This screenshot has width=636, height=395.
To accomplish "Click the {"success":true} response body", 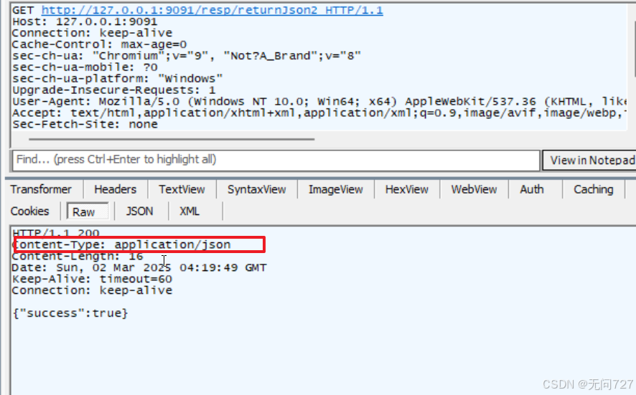I will (x=70, y=313).
